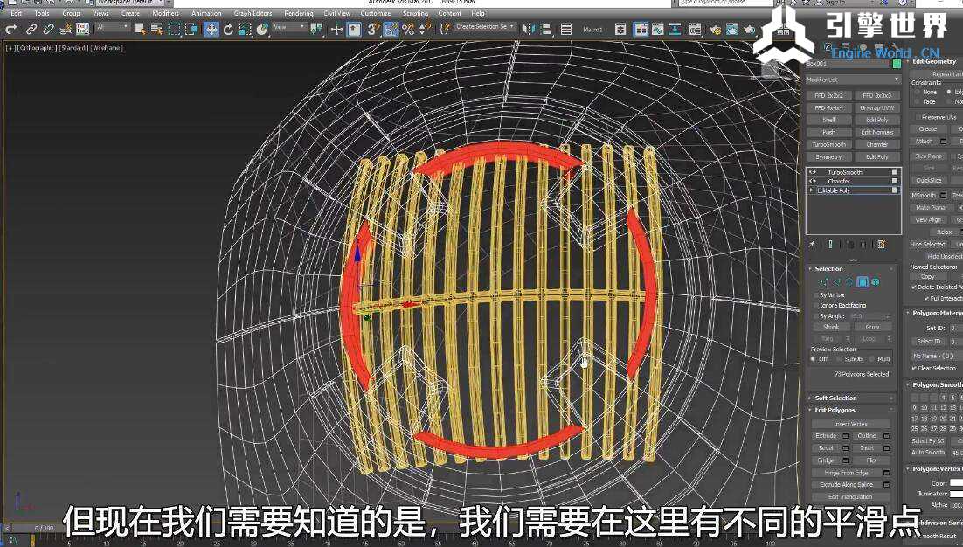Click the Unwrap UVW modifier button
The image size is (963, 547).
[x=877, y=107]
